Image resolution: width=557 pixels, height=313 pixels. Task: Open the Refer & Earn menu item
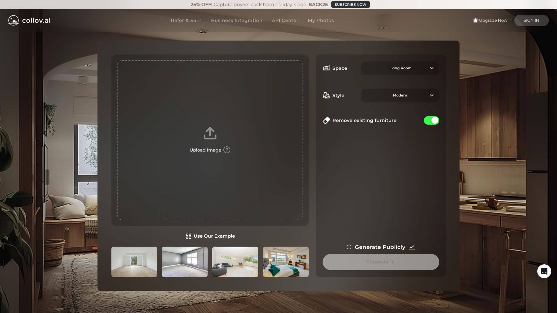(x=186, y=20)
